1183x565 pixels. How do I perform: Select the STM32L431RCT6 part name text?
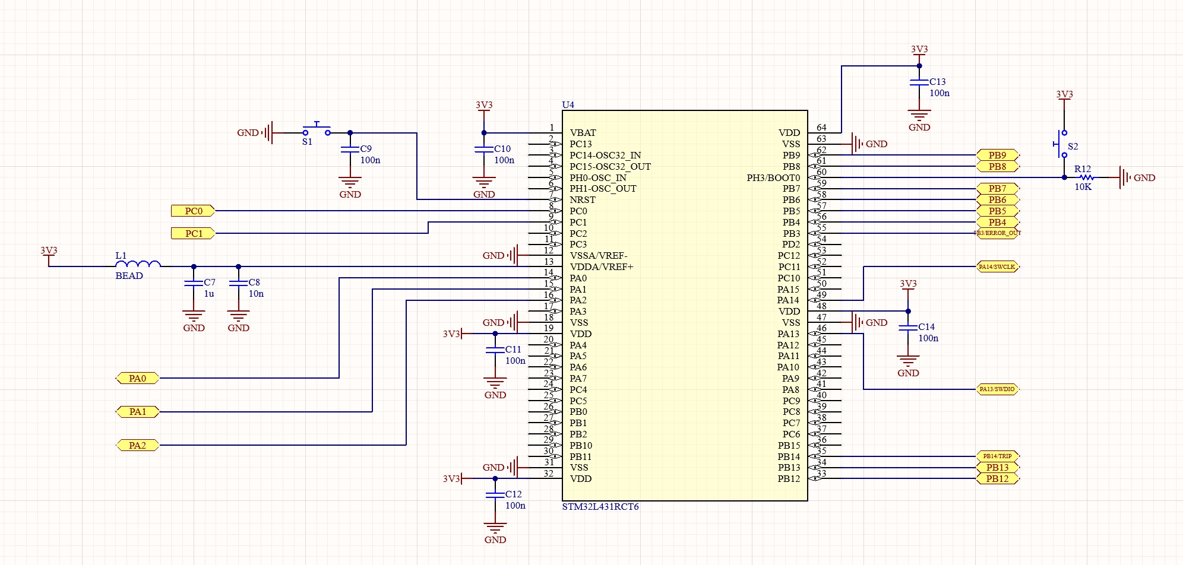coord(600,507)
